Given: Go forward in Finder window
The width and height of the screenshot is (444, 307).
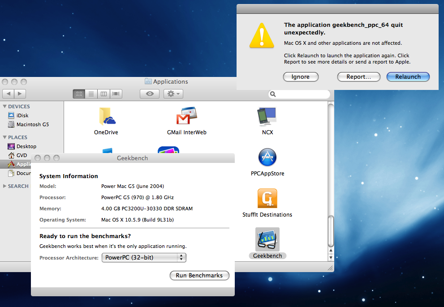Looking at the screenshot, I should coord(20,94).
